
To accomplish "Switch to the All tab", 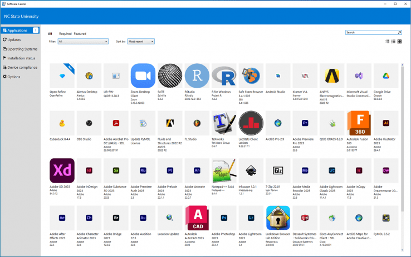I will point(50,34).
